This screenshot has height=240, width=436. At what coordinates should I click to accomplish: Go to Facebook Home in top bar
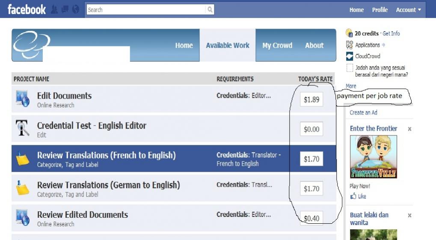pyautogui.click(x=356, y=10)
